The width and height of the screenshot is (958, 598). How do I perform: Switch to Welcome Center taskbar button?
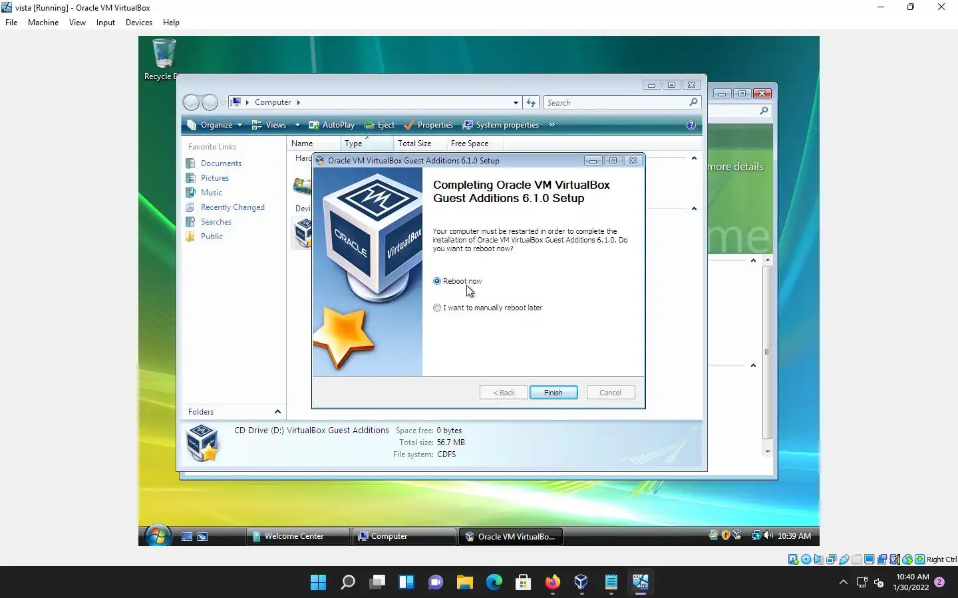tap(298, 536)
